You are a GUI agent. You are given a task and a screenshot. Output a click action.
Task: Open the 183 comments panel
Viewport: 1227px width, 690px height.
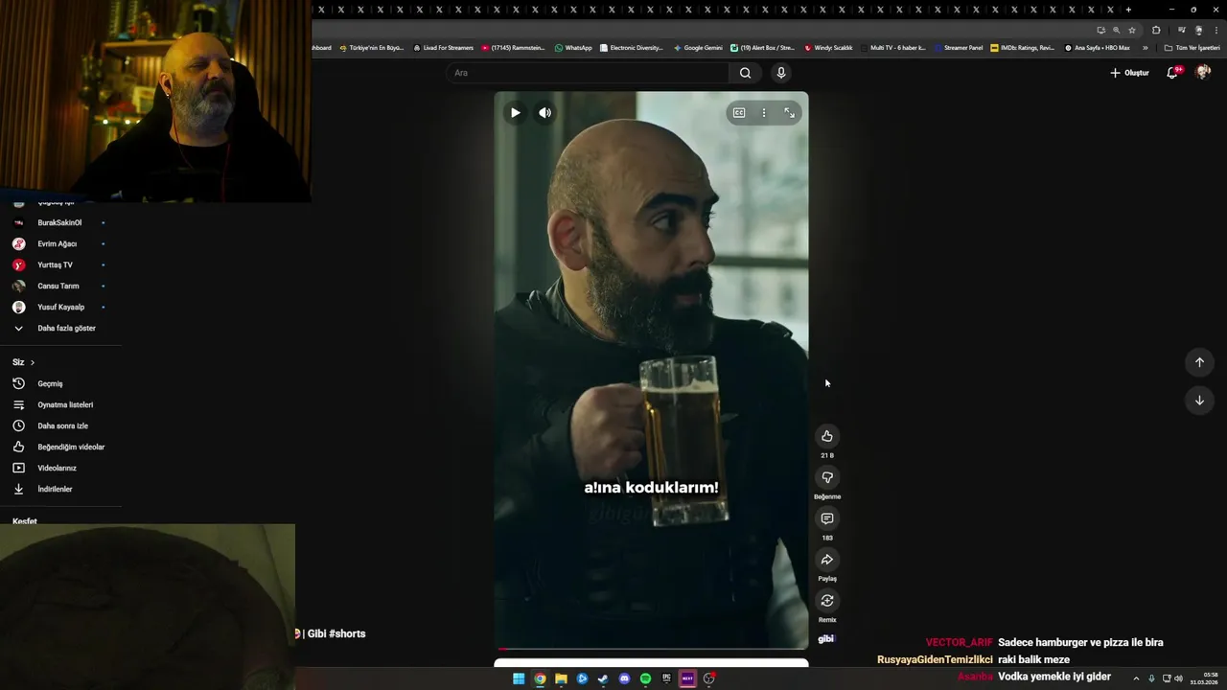tap(827, 518)
